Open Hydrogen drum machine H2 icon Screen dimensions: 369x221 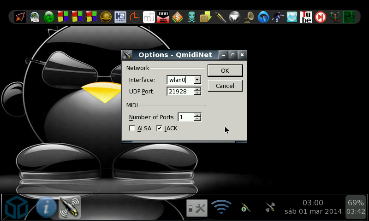pyautogui.click(x=120, y=17)
